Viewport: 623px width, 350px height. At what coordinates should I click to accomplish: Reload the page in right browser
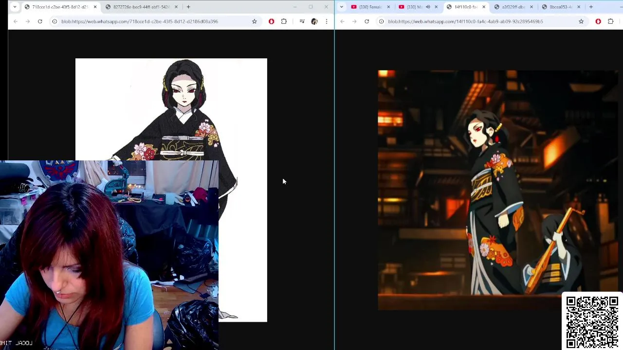366,21
